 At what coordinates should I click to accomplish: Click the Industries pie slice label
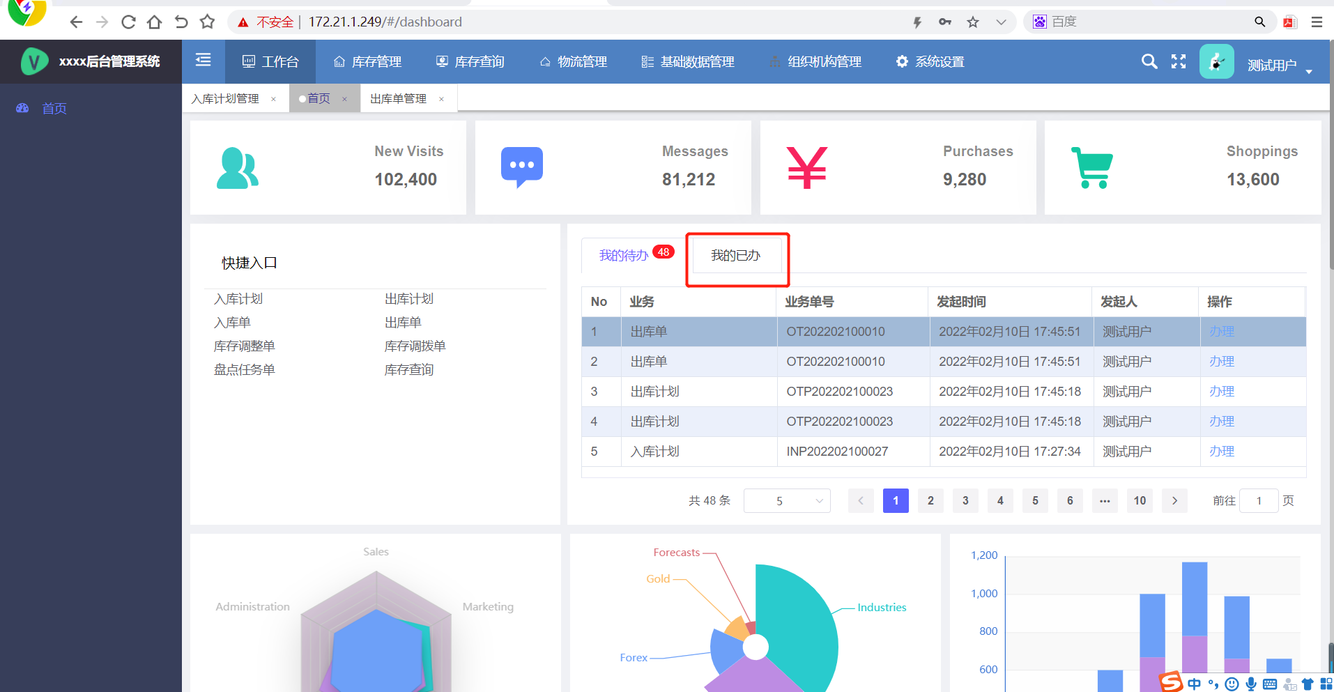[x=882, y=608]
